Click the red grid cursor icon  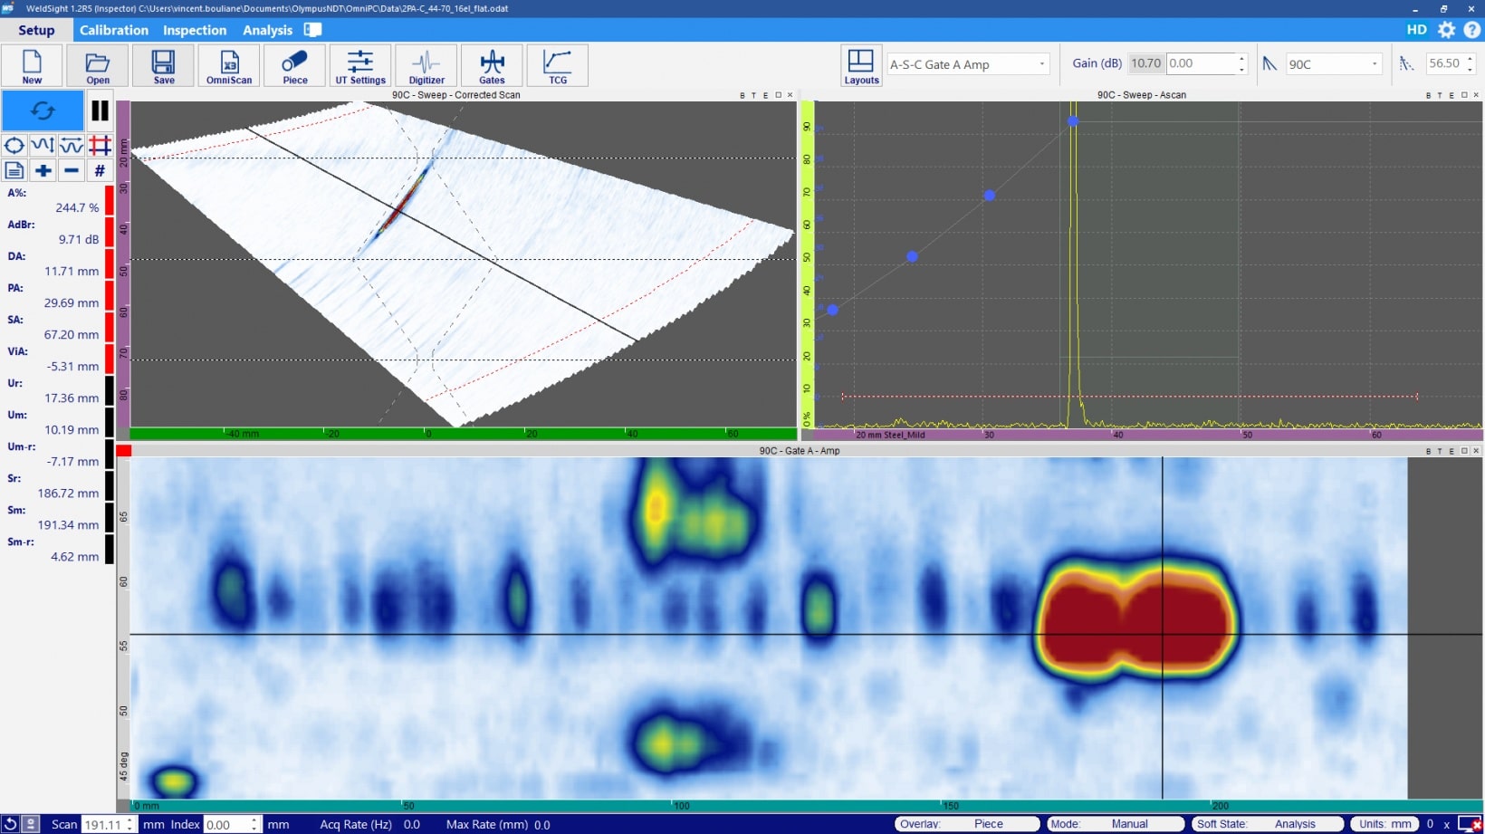click(100, 146)
